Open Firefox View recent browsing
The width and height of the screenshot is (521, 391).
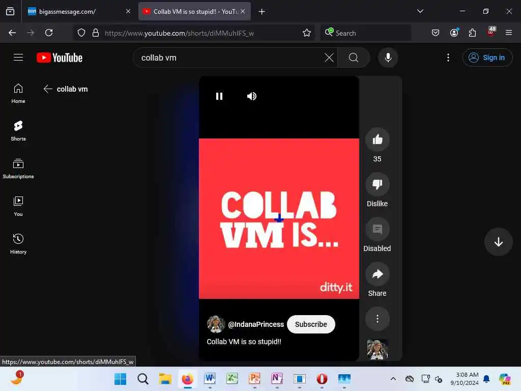[10, 12]
